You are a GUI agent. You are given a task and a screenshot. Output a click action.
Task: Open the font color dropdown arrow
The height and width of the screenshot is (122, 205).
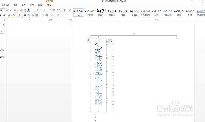22,15
